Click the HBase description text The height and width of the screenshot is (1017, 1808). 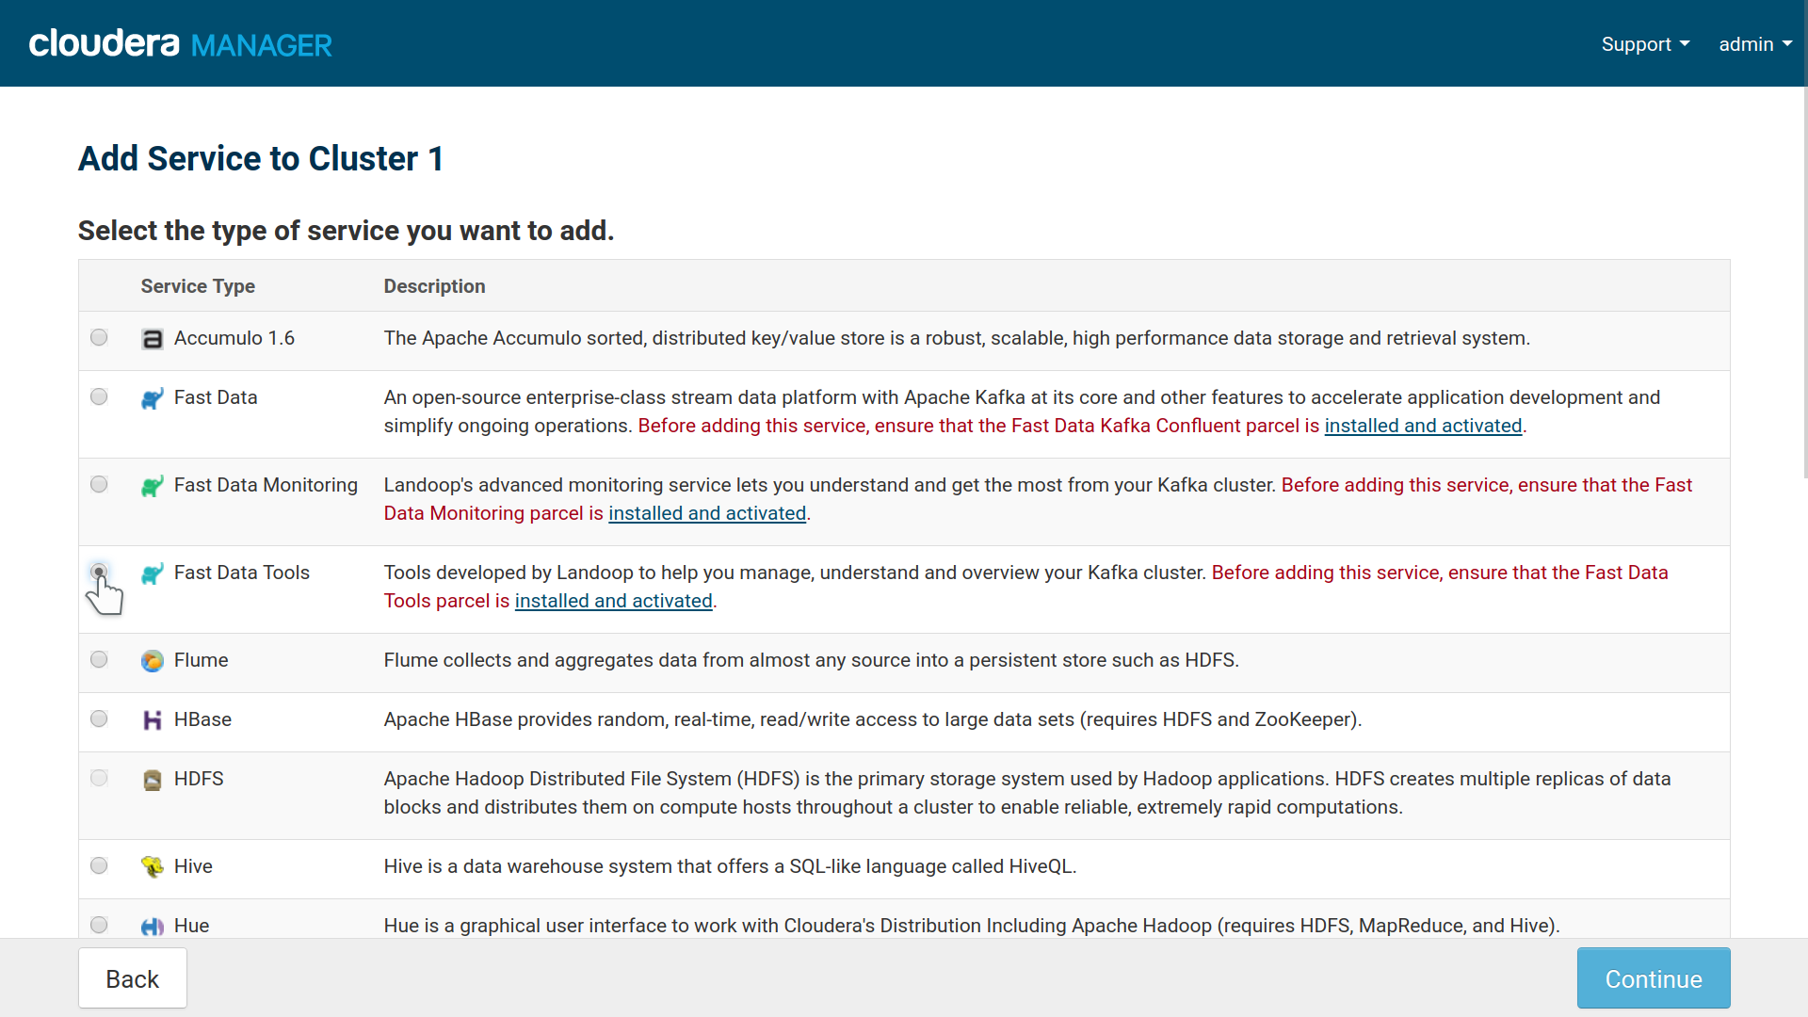(x=872, y=719)
